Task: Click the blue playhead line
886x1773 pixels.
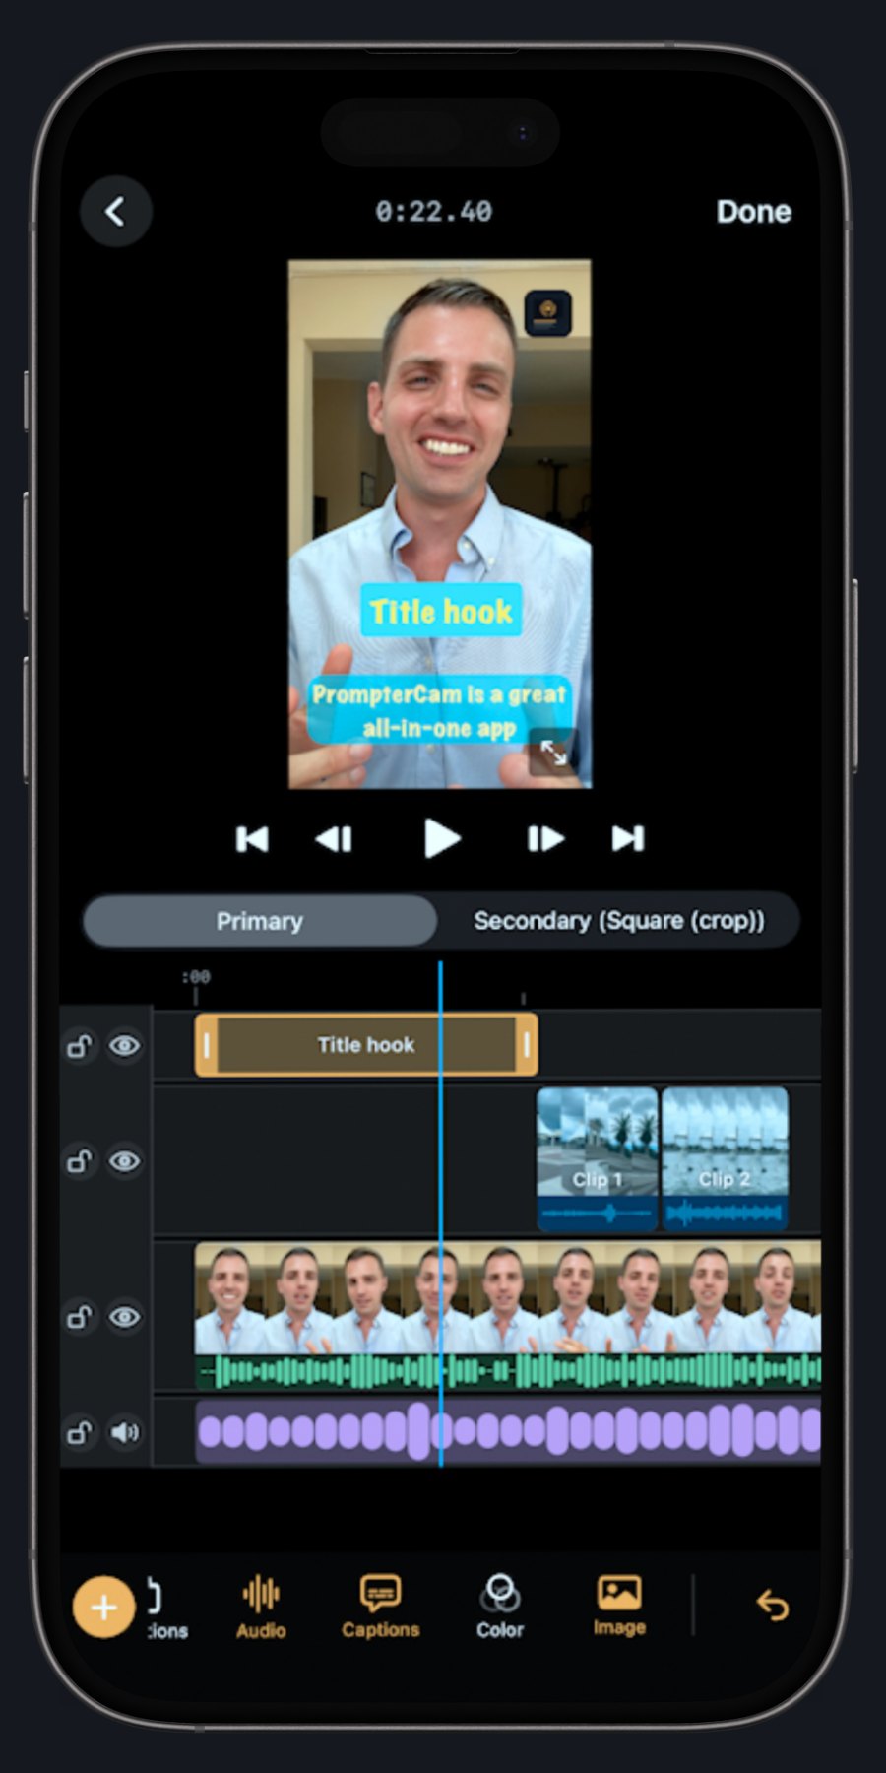Action: 440,1214
